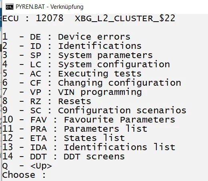The image size is (208, 181).
Task: Click the PRA Parameters list entry
Action: pyautogui.click(x=75, y=129)
